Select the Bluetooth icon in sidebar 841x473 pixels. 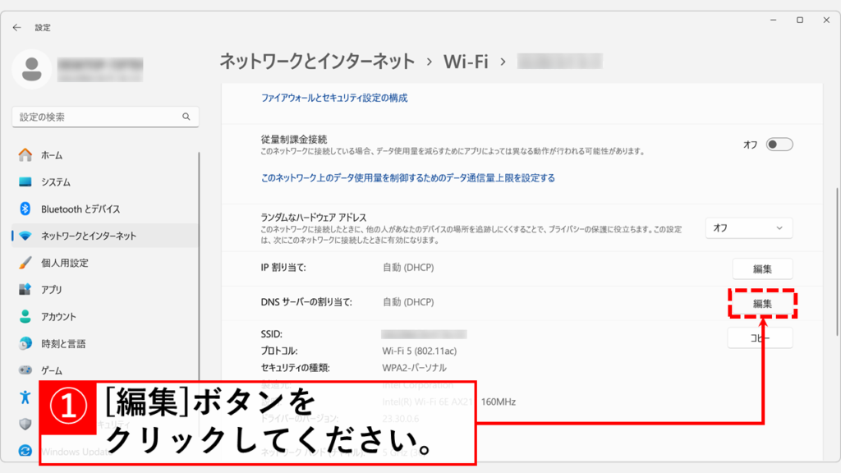pos(25,209)
